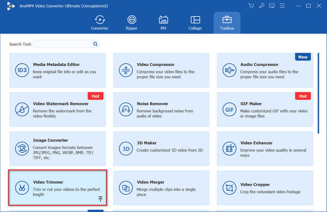Click the Video Cropper title text
The image size is (327, 212).
coord(255,185)
